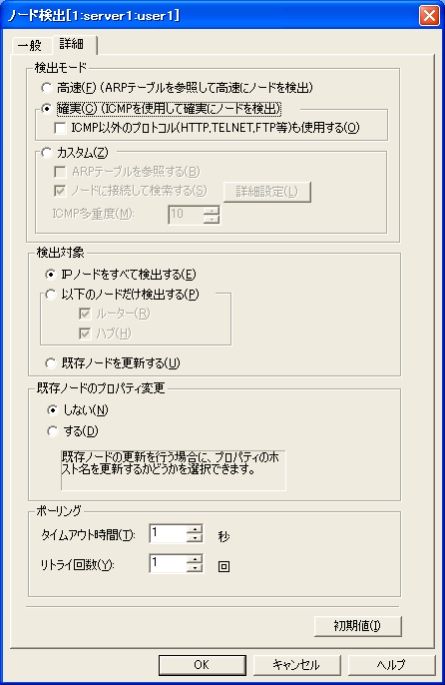The width and height of the screenshot is (445, 685).
Task: Select the 確実(C) ICMP detection mode
Action: pyautogui.click(x=46, y=108)
